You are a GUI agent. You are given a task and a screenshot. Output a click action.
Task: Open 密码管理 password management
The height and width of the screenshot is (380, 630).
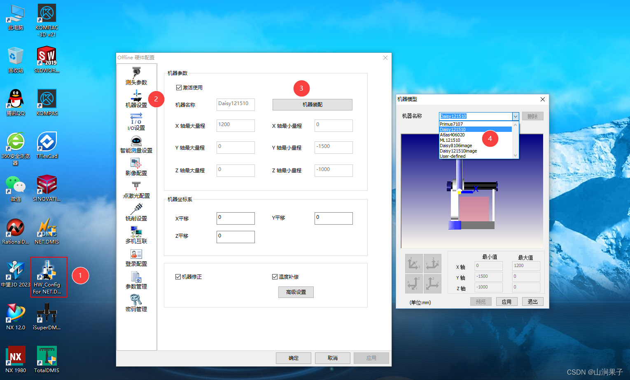(136, 303)
